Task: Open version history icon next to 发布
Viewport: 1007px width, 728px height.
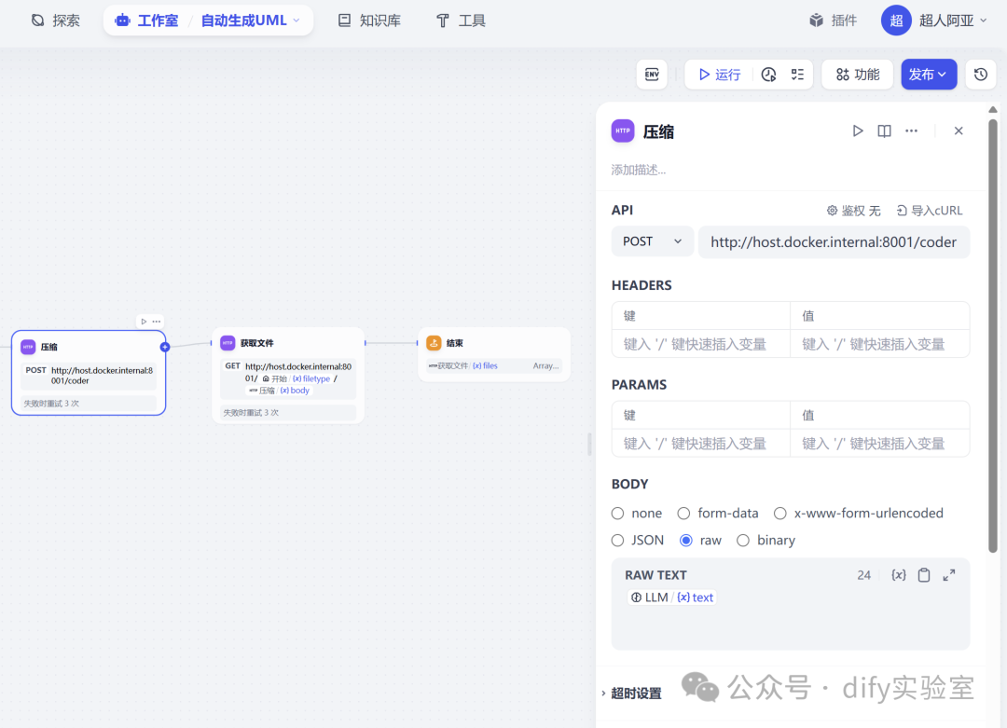Action: click(x=981, y=75)
